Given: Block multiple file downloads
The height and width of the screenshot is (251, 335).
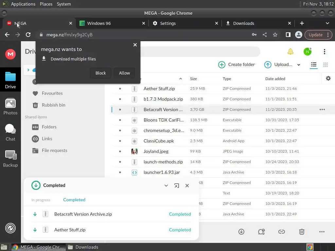Looking at the screenshot, I should click(x=101, y=73).
